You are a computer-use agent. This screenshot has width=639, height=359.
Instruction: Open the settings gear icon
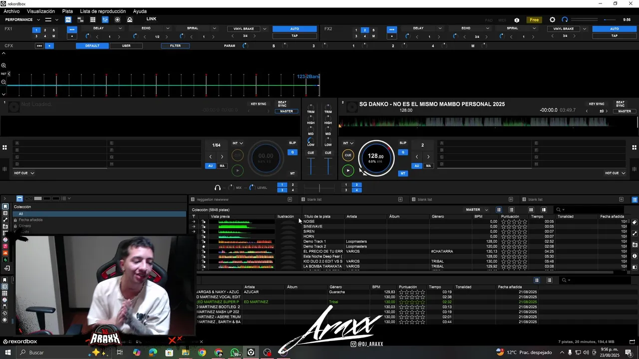pyautogui.click(x=552, y=20)
